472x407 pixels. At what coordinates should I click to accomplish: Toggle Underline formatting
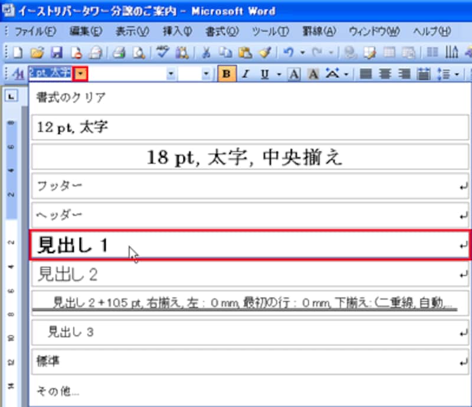tap(264, 74)
